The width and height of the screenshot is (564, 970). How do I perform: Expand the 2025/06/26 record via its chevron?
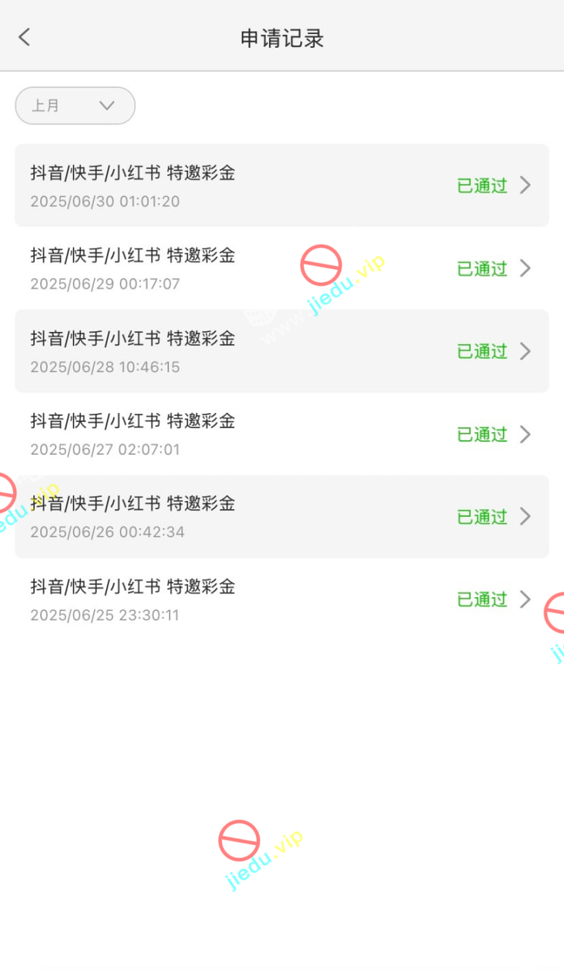pyautogui.click(x=525, y=517)
